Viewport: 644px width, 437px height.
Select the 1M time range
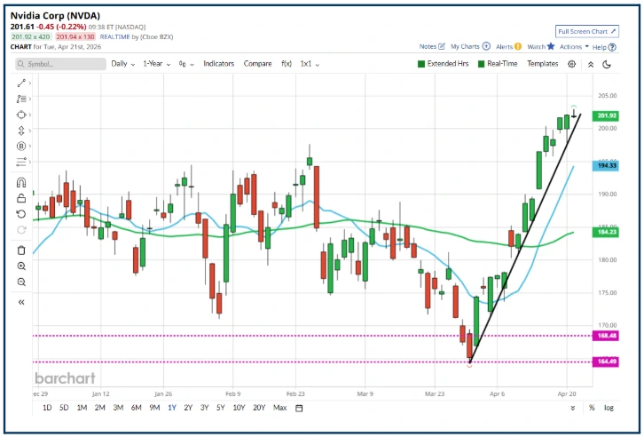(x=82, y=408)
